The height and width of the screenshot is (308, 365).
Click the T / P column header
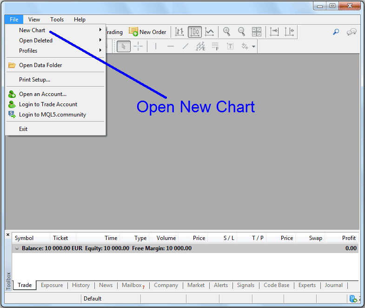[252, 238]
